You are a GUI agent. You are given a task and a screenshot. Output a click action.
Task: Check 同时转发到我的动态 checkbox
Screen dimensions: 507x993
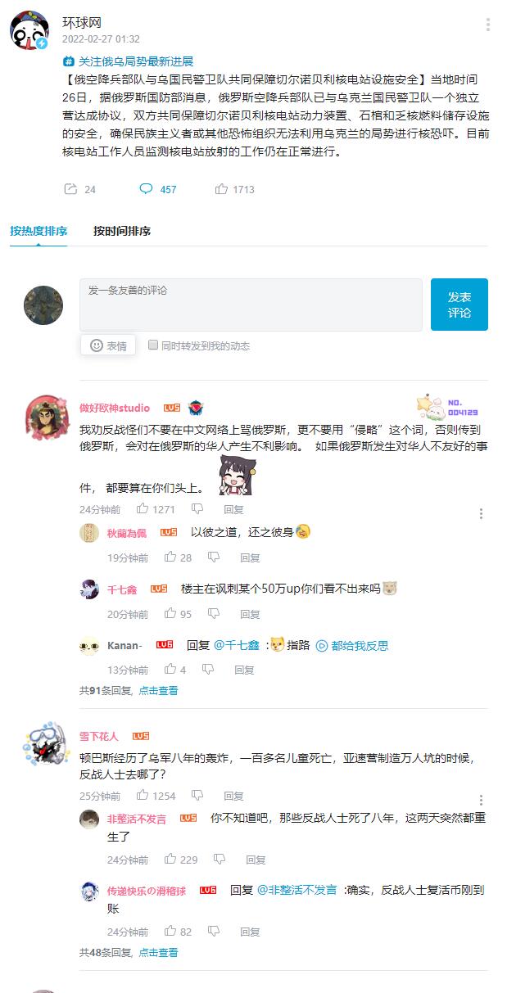click(153, 345)
